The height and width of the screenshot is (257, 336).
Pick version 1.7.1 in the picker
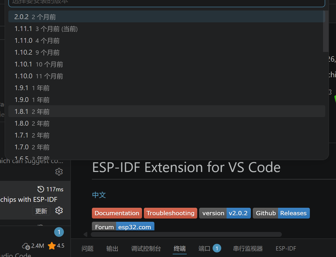[167, 135]
